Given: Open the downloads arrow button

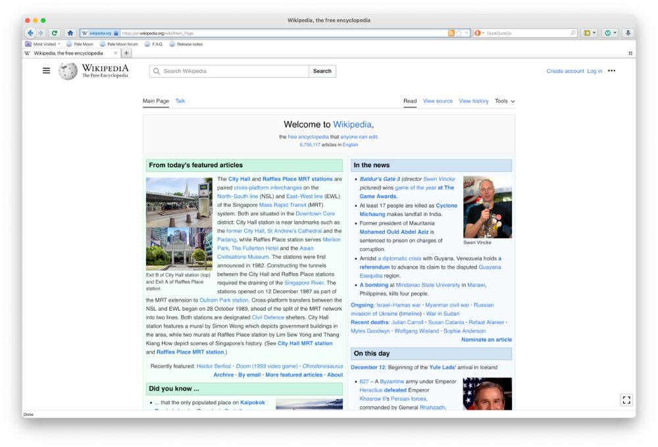Looking at the screenshot, I should 628,33.
